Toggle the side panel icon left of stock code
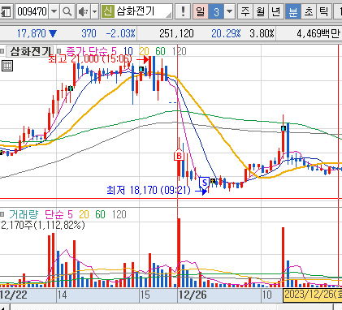This screenshot has height=310, width=342. (6, 11)
